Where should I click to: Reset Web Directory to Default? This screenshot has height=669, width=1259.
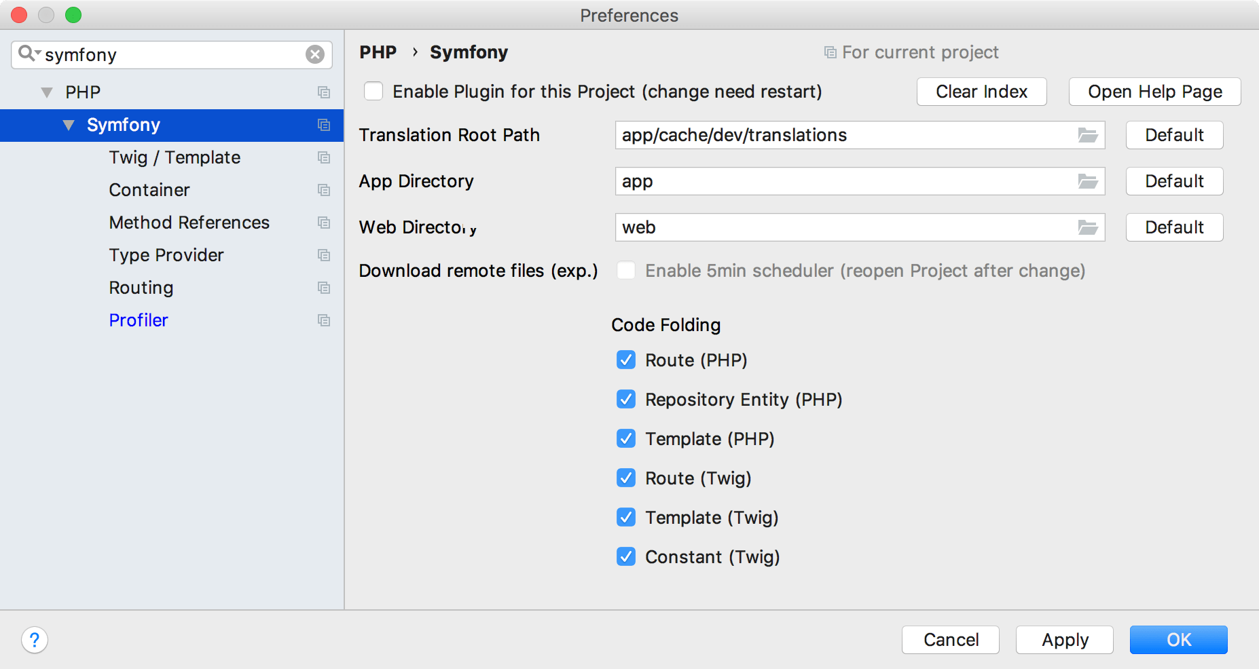point(1174,227)
